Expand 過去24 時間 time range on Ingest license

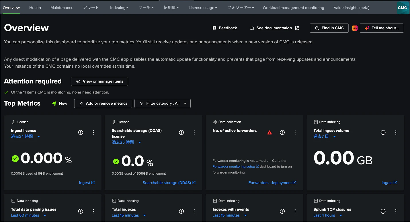[26, 137]
